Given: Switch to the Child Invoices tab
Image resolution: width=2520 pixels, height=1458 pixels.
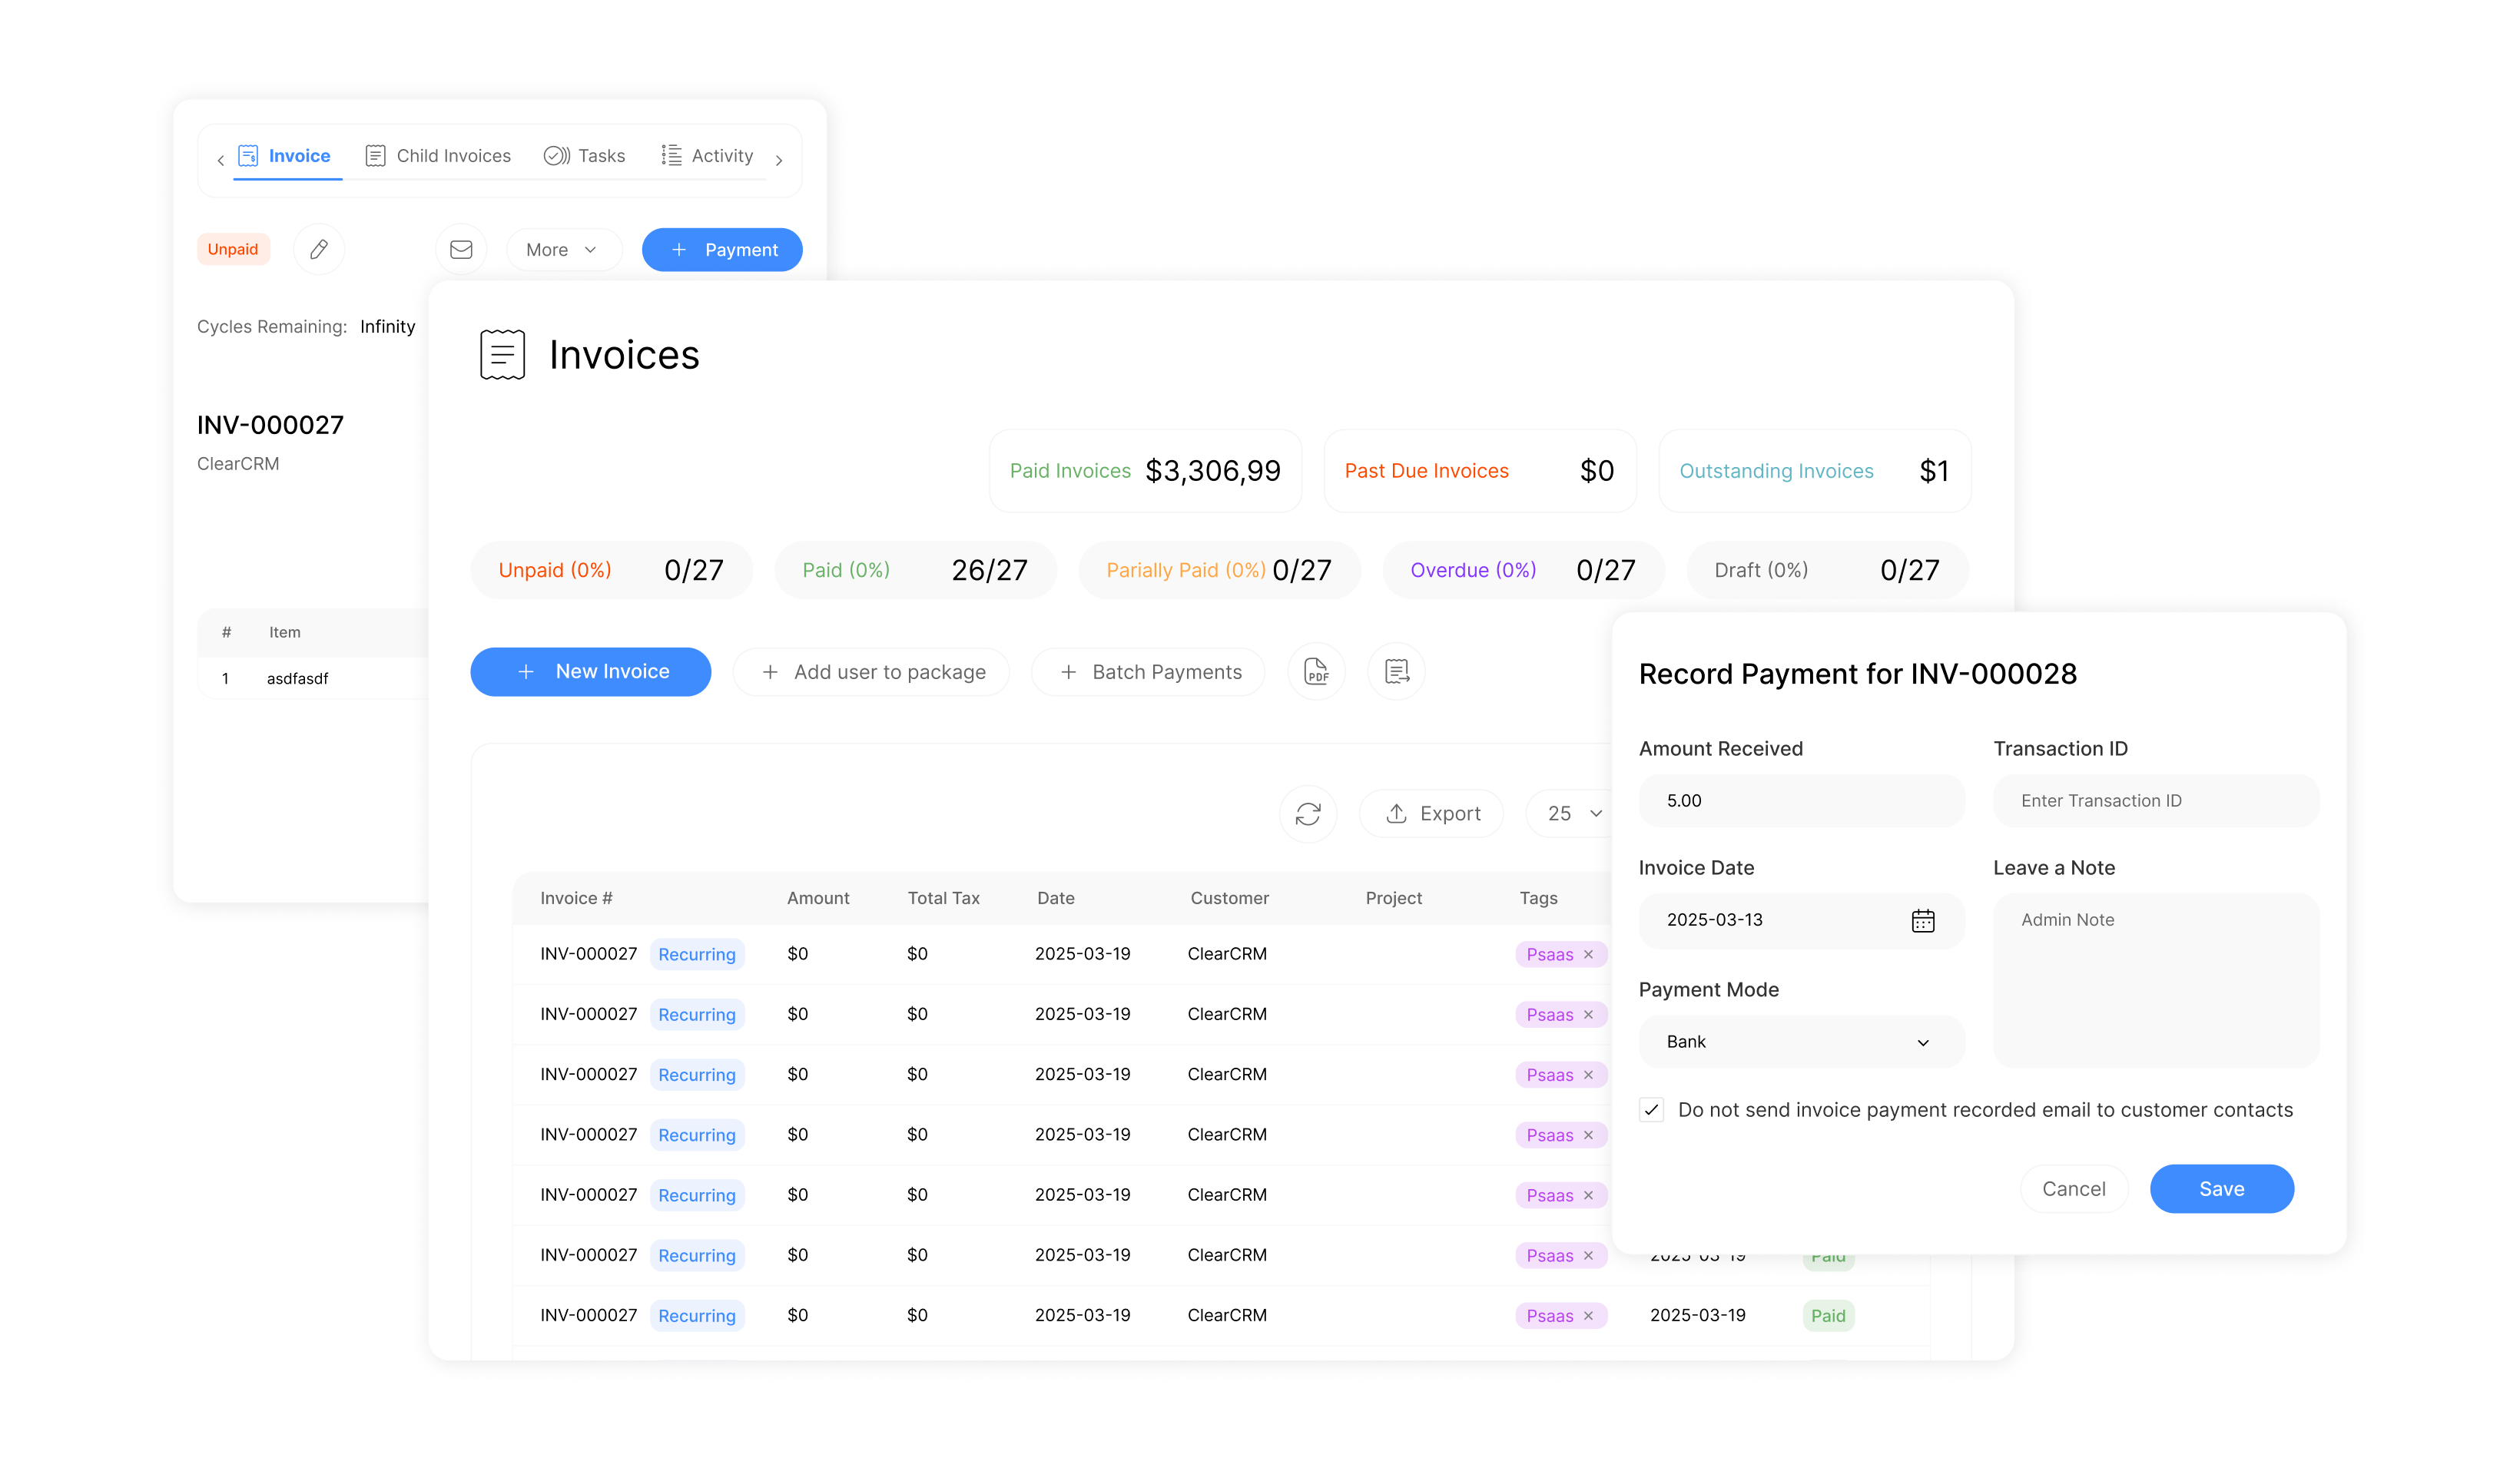Looking at the screenshot, I should [x=438, y=156].
